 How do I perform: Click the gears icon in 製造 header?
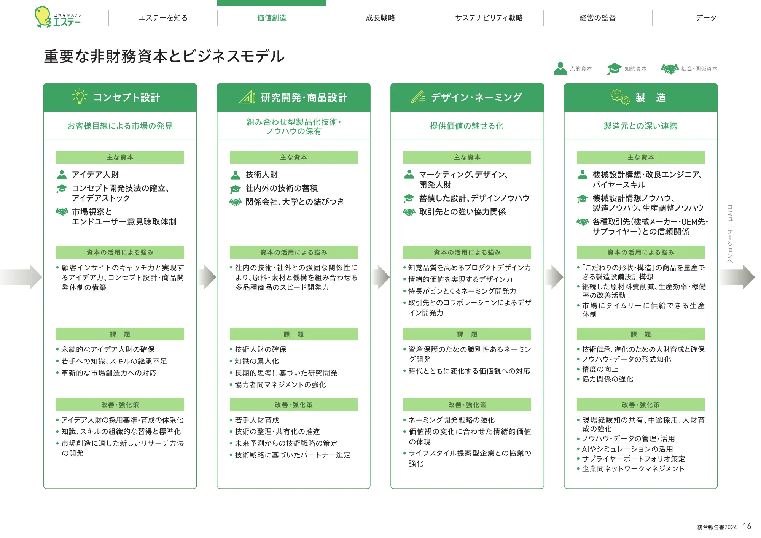(621, 97)
